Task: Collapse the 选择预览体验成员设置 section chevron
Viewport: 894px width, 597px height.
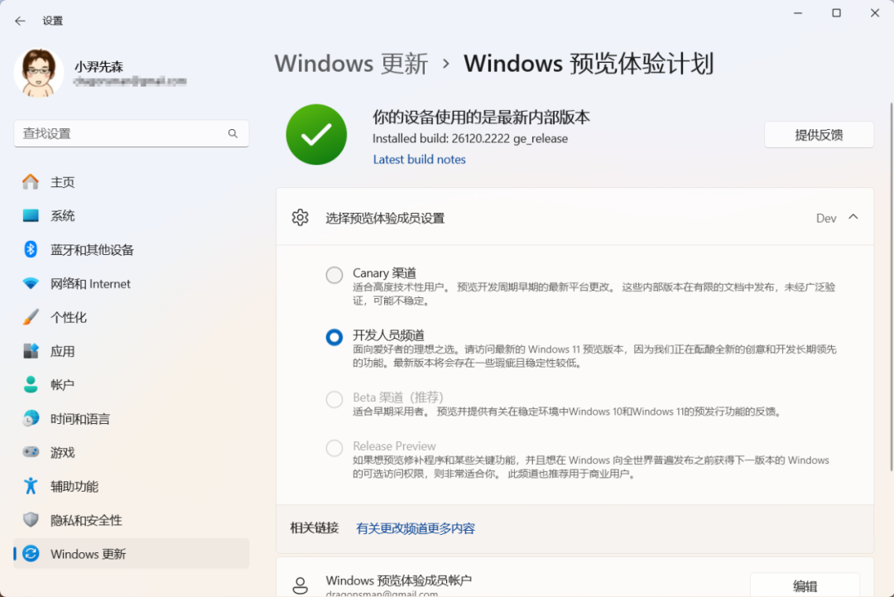Action: 853,217
